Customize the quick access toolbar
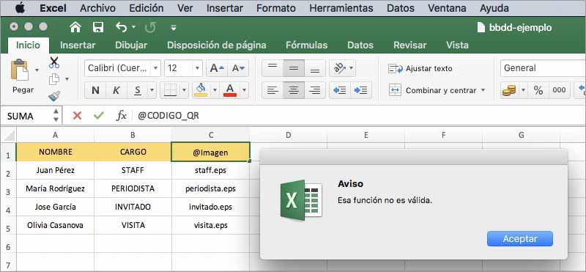This screenshot has height=272, width=586. pyautogui.click(x=174, y=27)
